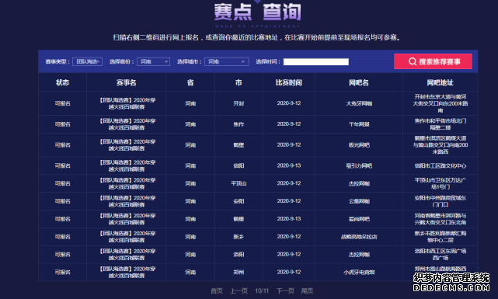
Task: Click 可报名 status in the 郑州 row
Action: (x=63, y=273)
